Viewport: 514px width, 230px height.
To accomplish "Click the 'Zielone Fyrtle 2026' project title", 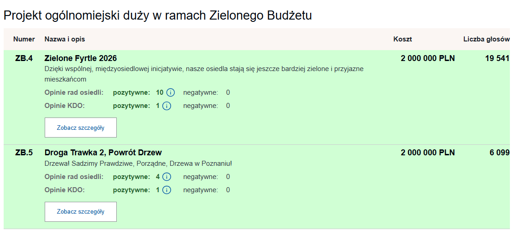I will (81, 58).
